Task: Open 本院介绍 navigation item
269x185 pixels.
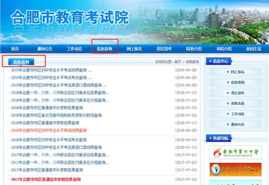Action: (224, 49)
